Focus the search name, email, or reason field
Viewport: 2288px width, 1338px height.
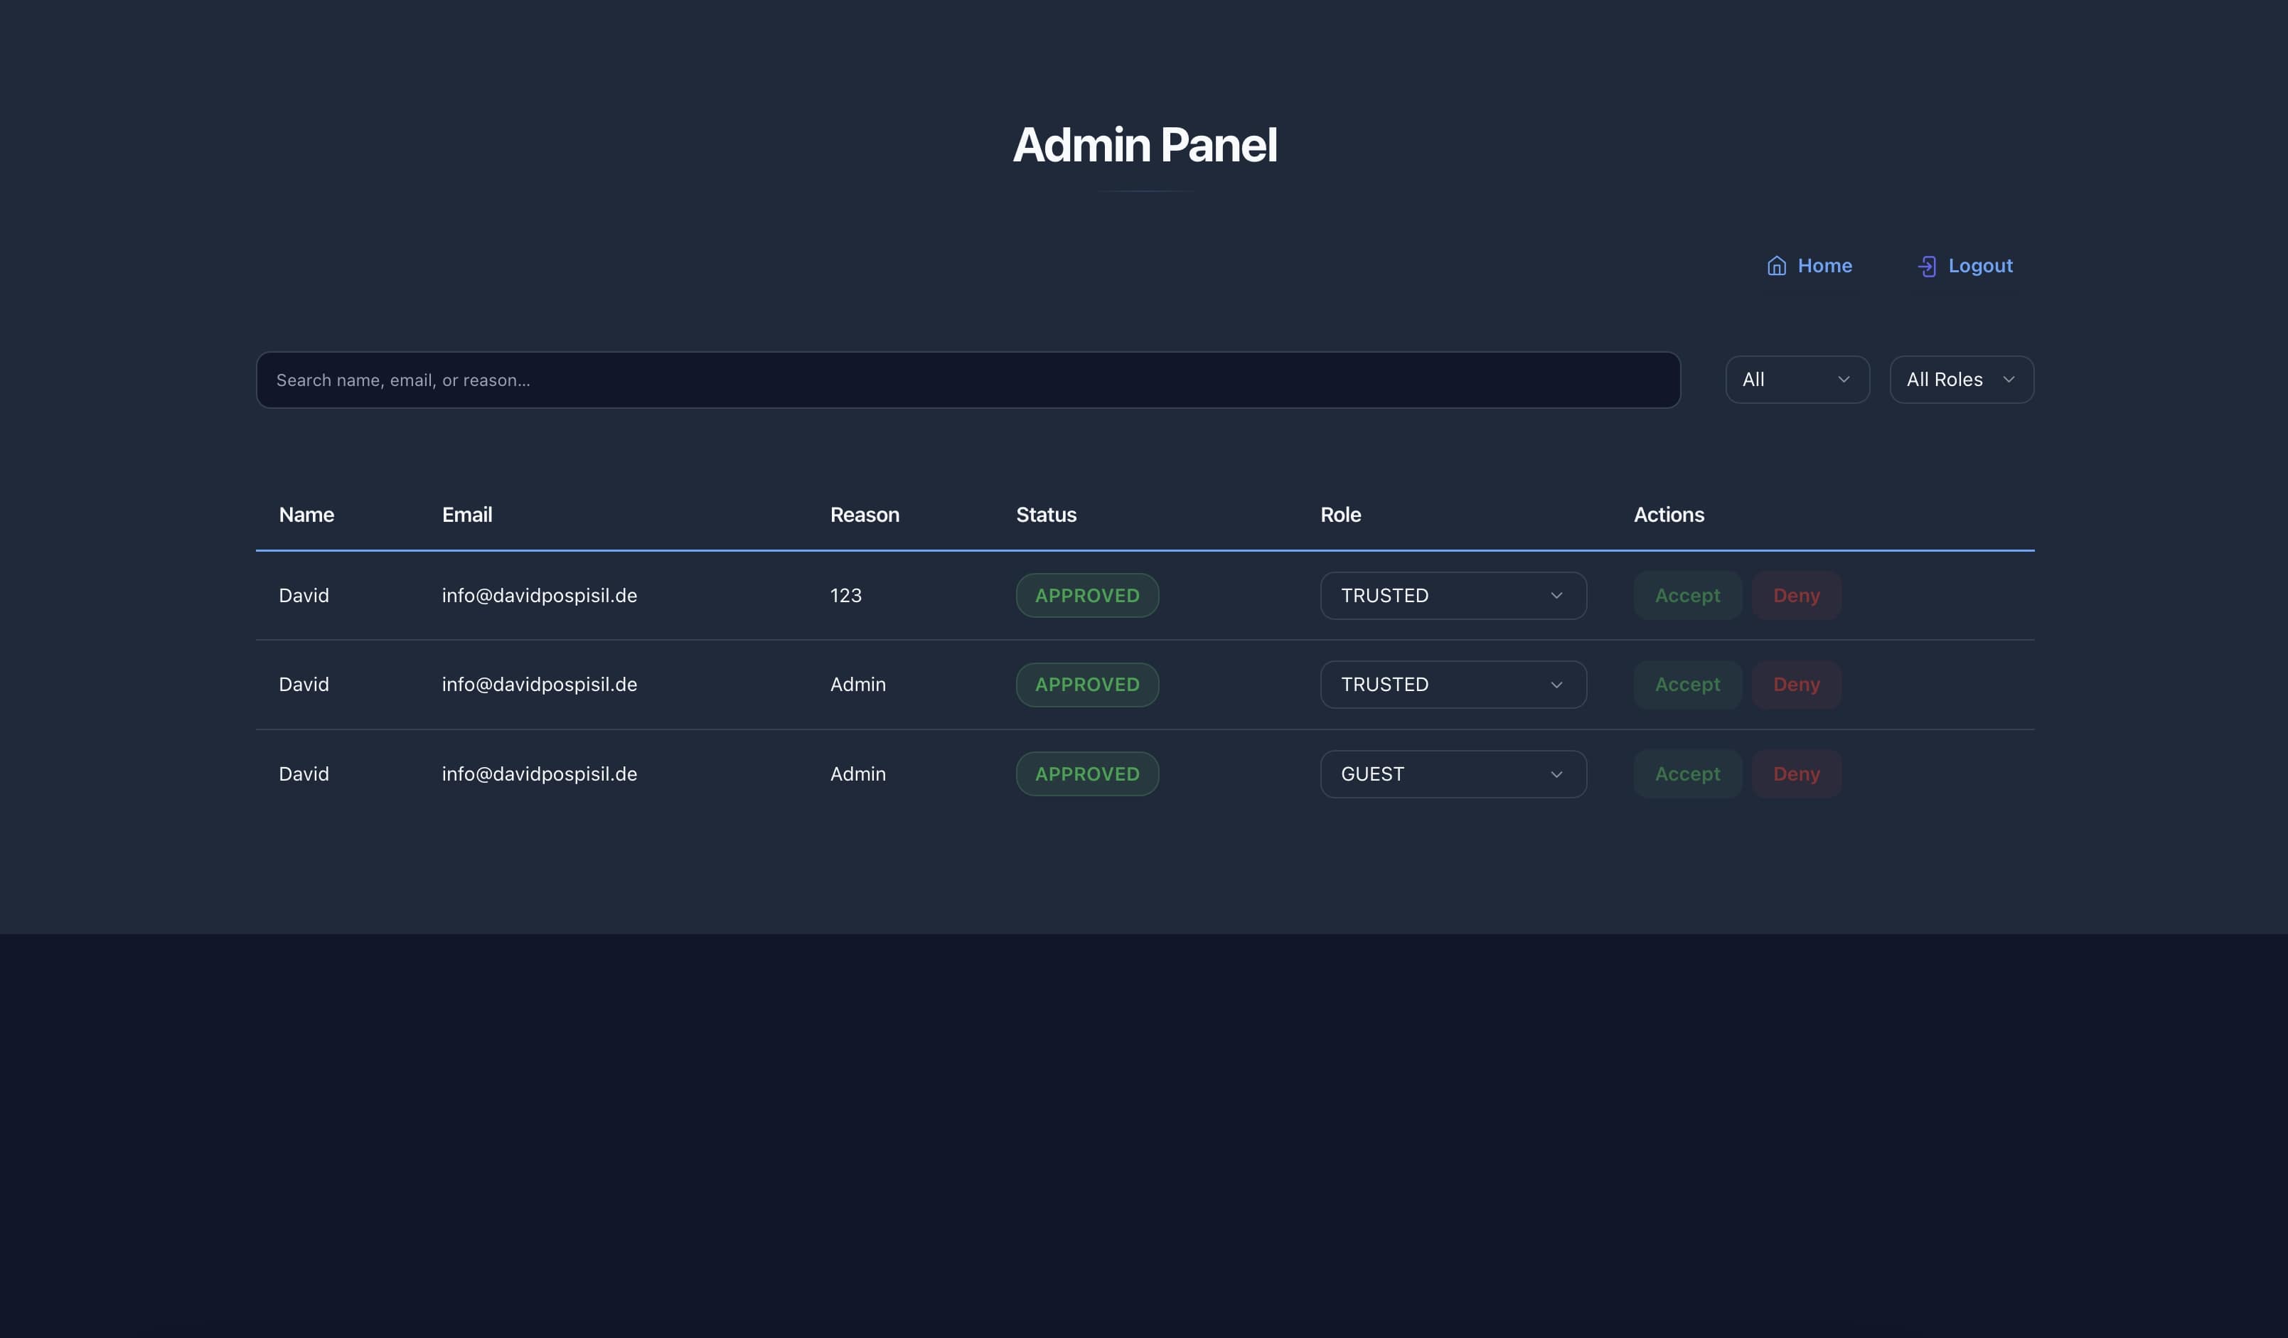point(967,380)
